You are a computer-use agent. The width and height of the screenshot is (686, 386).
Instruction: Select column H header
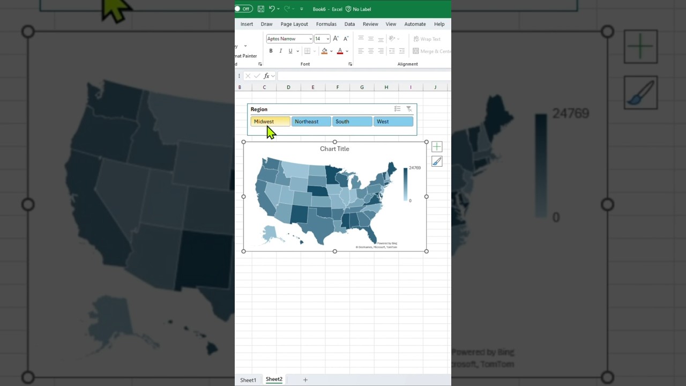point(386,87)
